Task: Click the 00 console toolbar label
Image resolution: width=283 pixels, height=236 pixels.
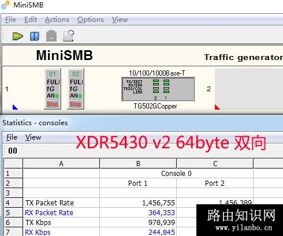Action: (13, 151)
